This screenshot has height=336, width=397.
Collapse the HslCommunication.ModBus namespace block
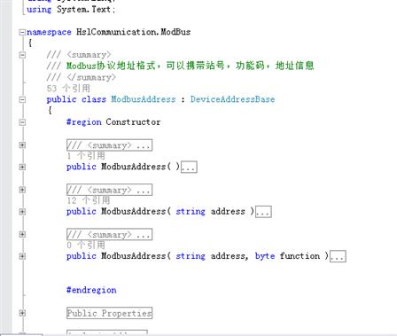22,32
